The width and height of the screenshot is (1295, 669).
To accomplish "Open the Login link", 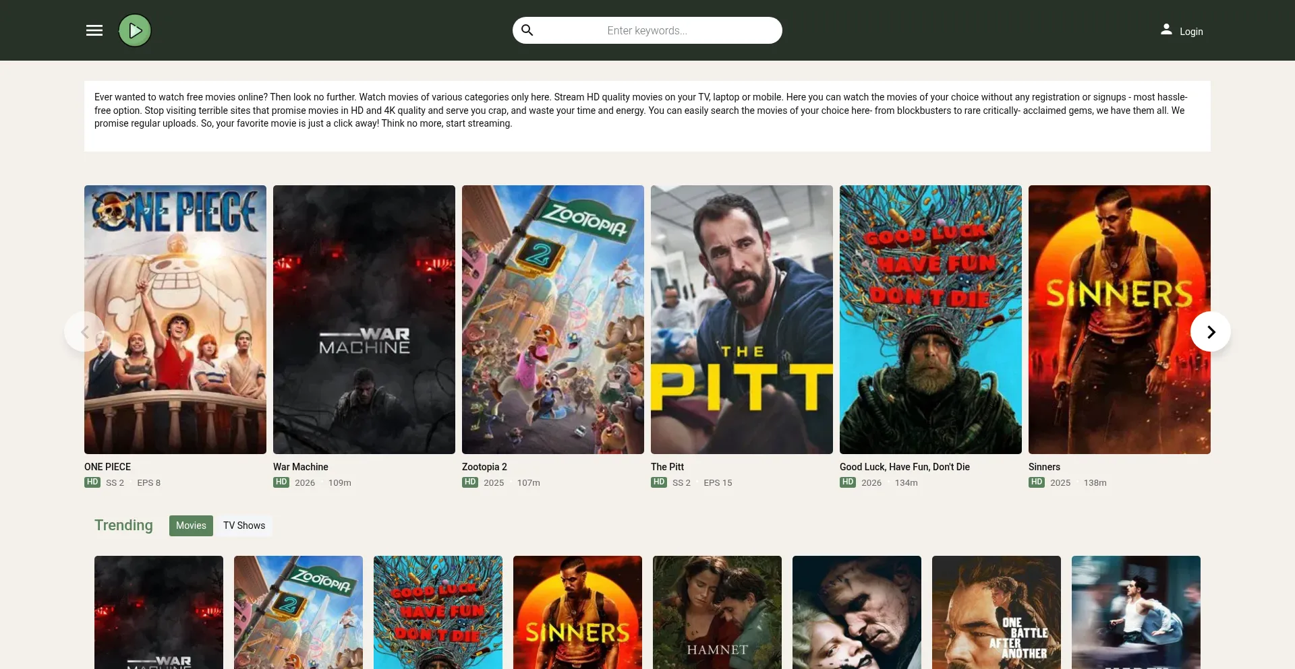I will click(x=1191, y=32).
